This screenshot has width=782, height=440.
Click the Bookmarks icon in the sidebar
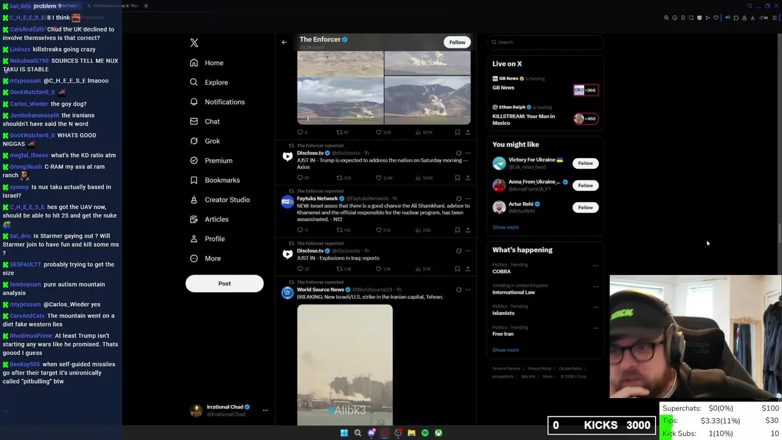click(x=194, y=180)
